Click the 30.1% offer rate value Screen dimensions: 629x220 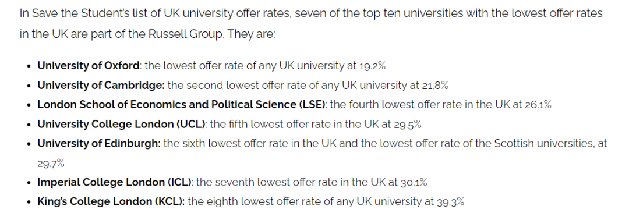click(x=414, y=183)
